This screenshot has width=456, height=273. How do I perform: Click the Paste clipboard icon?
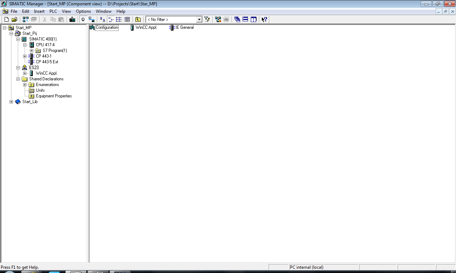click(x=61, y=20)
